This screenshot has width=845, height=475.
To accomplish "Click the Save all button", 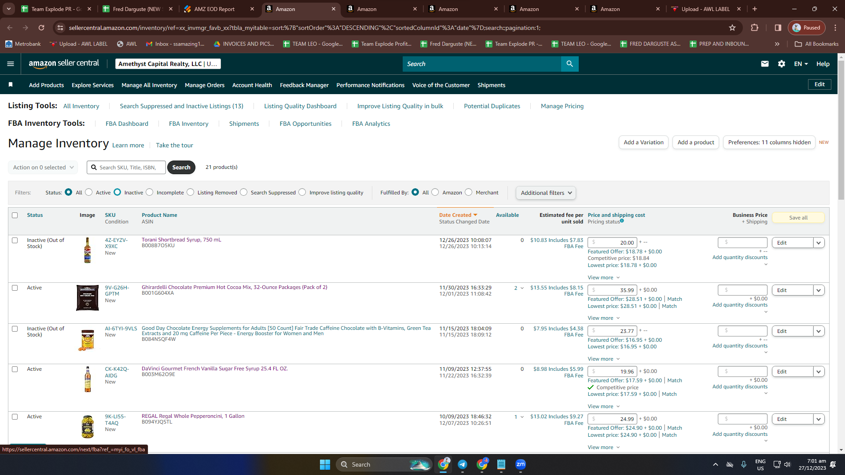I will [x=798, y=218].
